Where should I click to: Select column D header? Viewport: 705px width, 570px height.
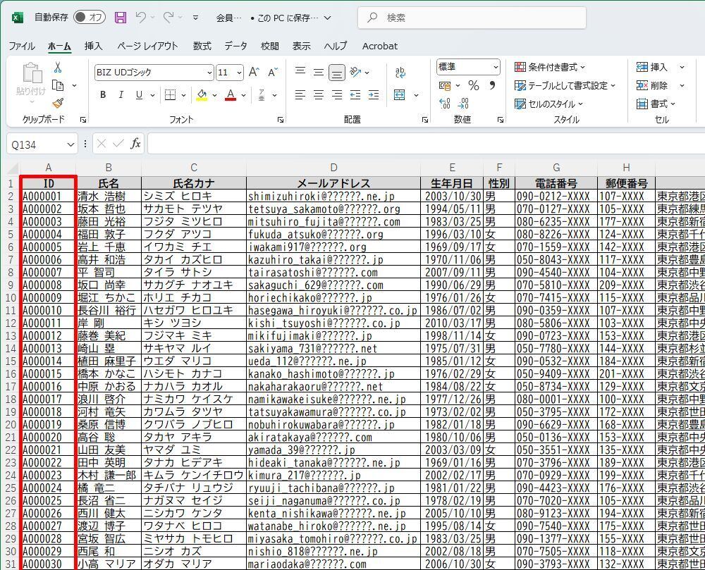pos(333,168)
